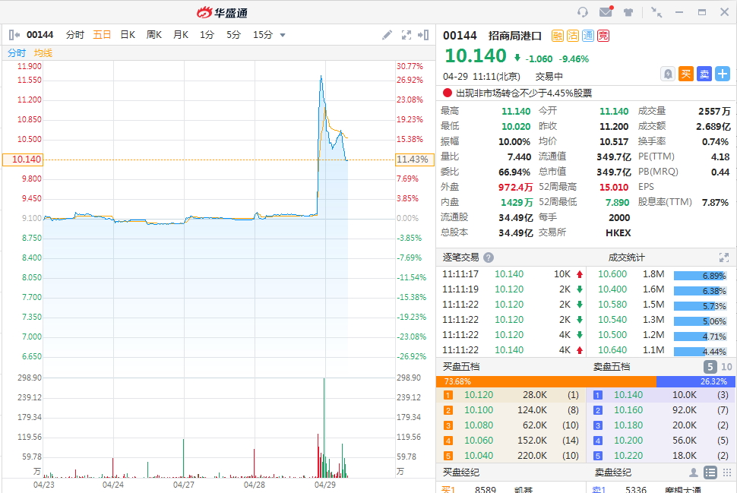This screenshot has width=737, height=493.
Task: Switch broker queue to grid view
Action: tap(727, 472)
